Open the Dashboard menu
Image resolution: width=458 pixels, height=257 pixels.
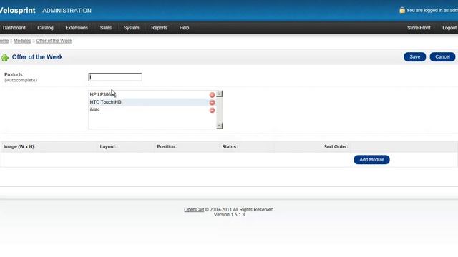pyautogui.click(x=14, y=28)
